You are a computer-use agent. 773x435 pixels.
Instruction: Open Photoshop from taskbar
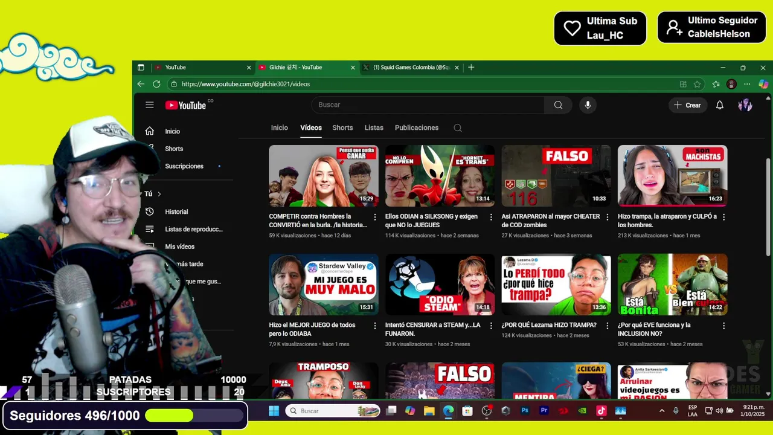click(525, 411)
